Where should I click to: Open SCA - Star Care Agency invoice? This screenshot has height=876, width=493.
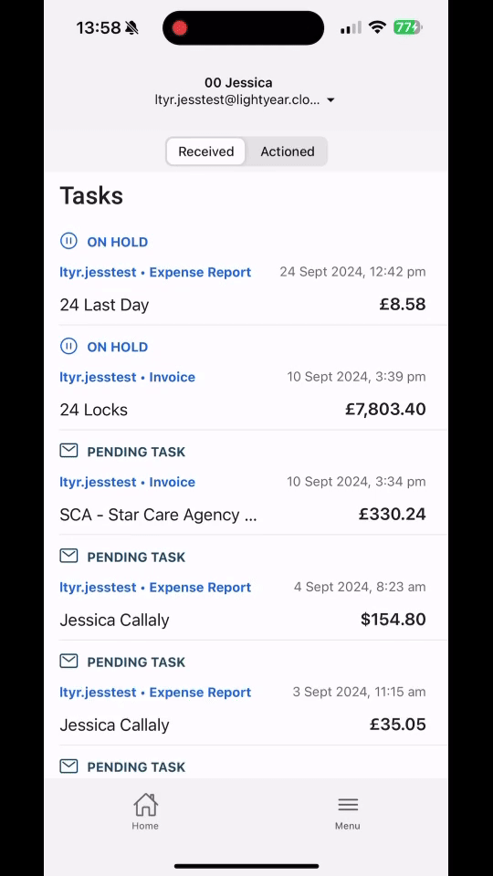246,483
